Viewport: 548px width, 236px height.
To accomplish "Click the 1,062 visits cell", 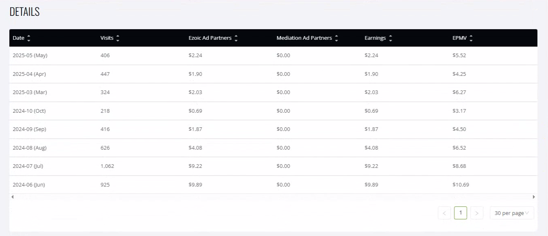I will point(107,166).
